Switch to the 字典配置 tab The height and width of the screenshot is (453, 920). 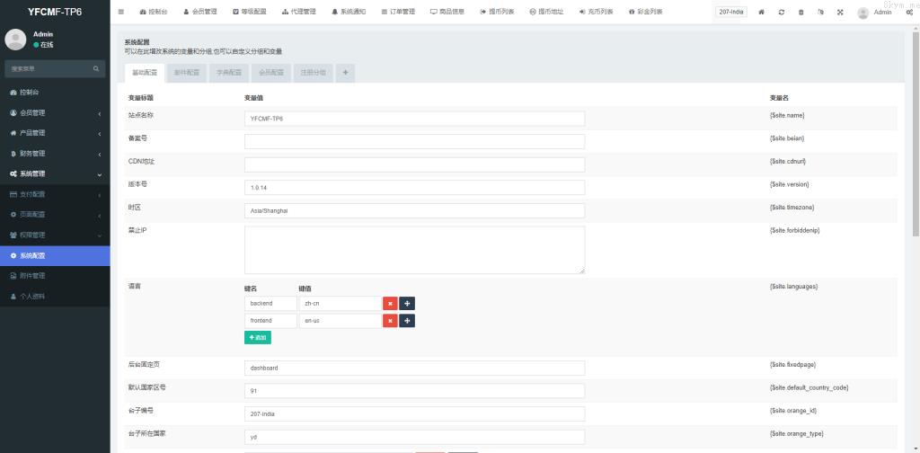click(x=229, y=73)
